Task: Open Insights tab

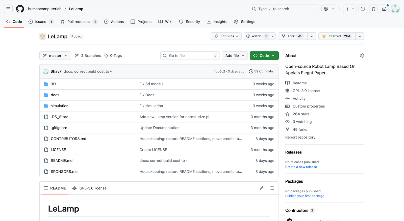Action: 217,22
